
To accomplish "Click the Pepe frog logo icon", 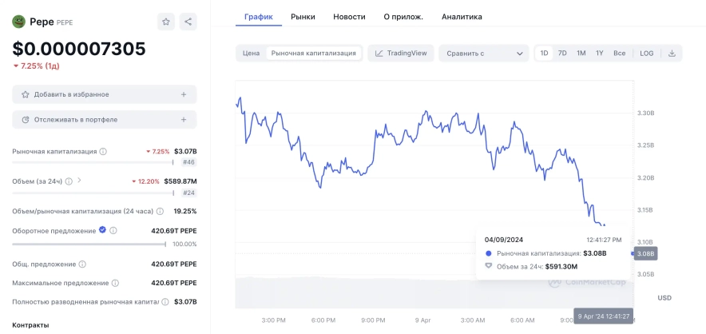I will point(18,22).
